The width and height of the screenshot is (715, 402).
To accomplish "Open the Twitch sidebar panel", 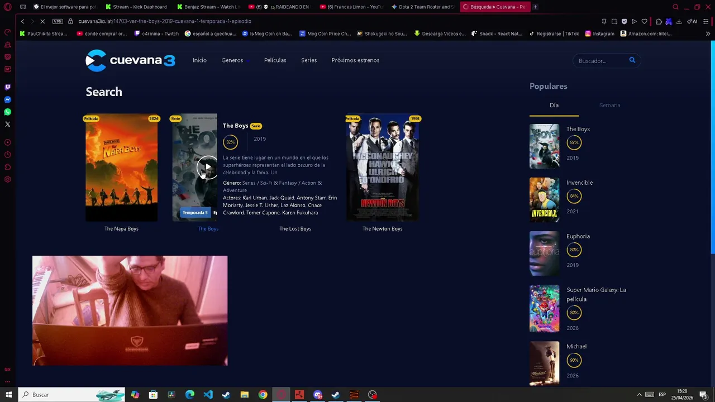I will tap(8, 87).
